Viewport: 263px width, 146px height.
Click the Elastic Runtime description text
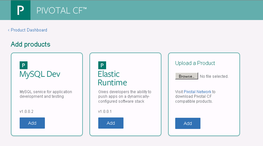point(124,96)
